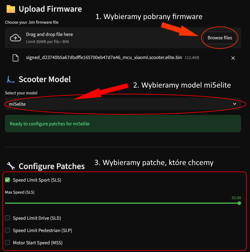Click Browse files button
The image size is (250, 252).
(x=220, y=38)
